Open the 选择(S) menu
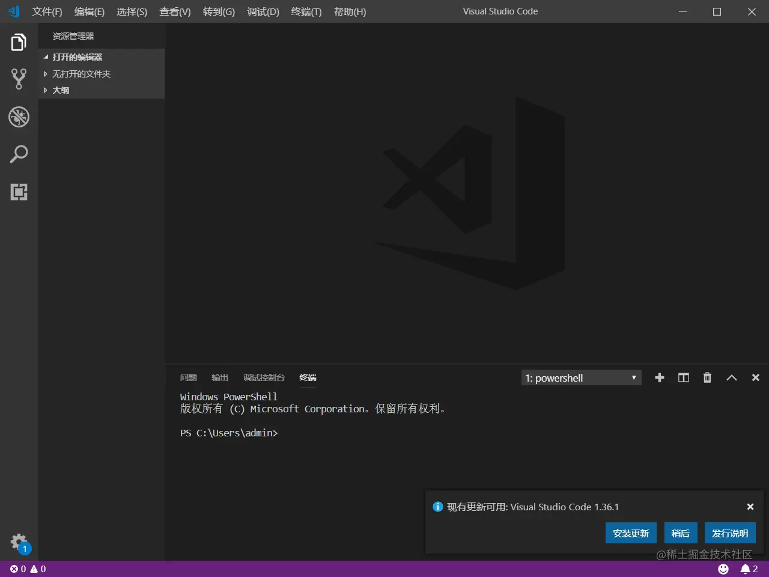Screen dimensions: 769x577 (132, 11)
